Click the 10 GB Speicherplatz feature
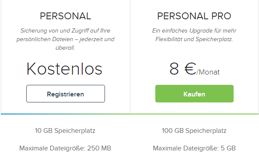 click(x=65, y=131)
